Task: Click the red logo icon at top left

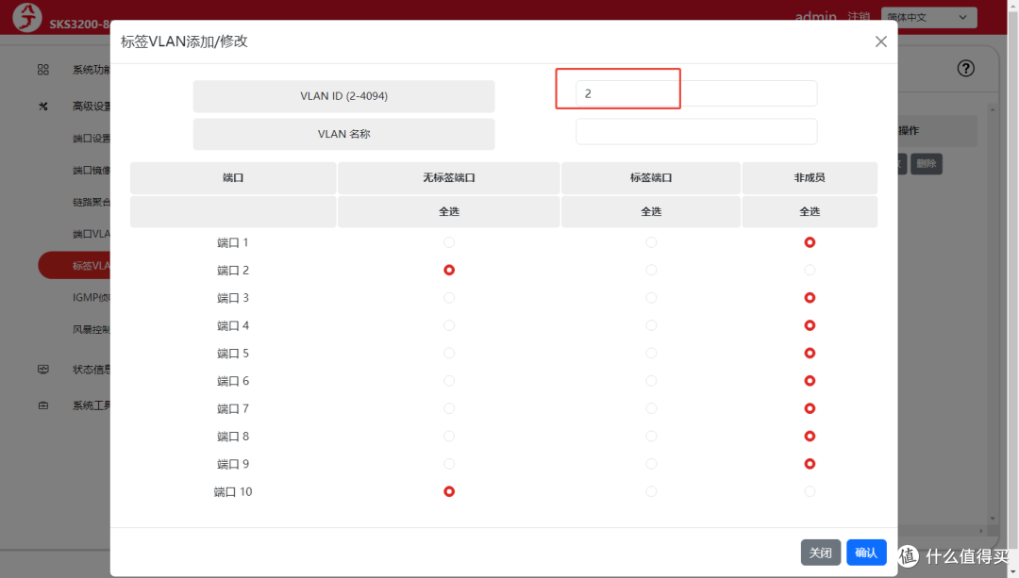Action: point(26,17)
